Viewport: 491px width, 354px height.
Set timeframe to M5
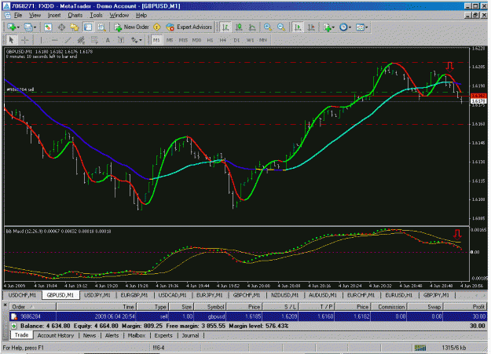tap(170, 40)
